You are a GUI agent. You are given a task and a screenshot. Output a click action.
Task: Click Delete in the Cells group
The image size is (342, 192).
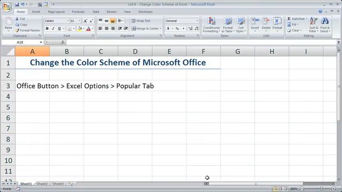point(266,25)
